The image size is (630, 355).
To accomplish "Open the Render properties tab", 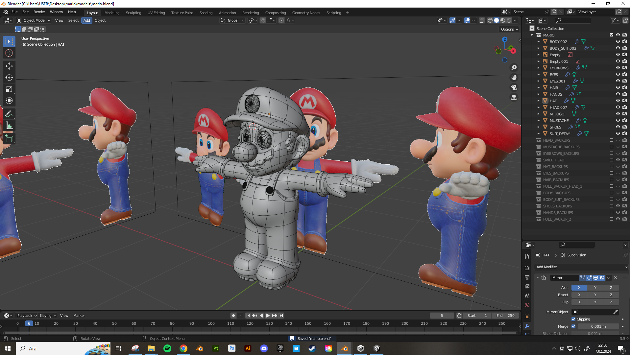I will coord(527,268).
